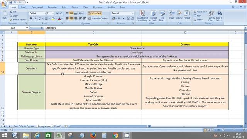Toggle bold formatting

tap(31, 19)
